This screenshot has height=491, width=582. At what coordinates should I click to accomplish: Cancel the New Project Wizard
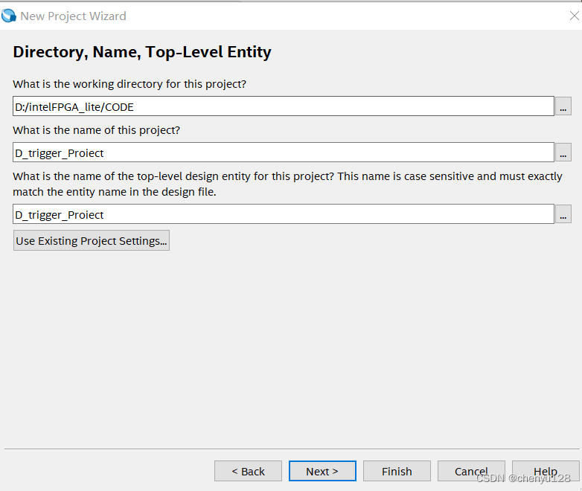(x=471, y=471)
